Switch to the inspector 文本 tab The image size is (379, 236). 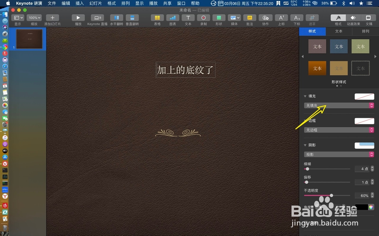tap(339, 31)
